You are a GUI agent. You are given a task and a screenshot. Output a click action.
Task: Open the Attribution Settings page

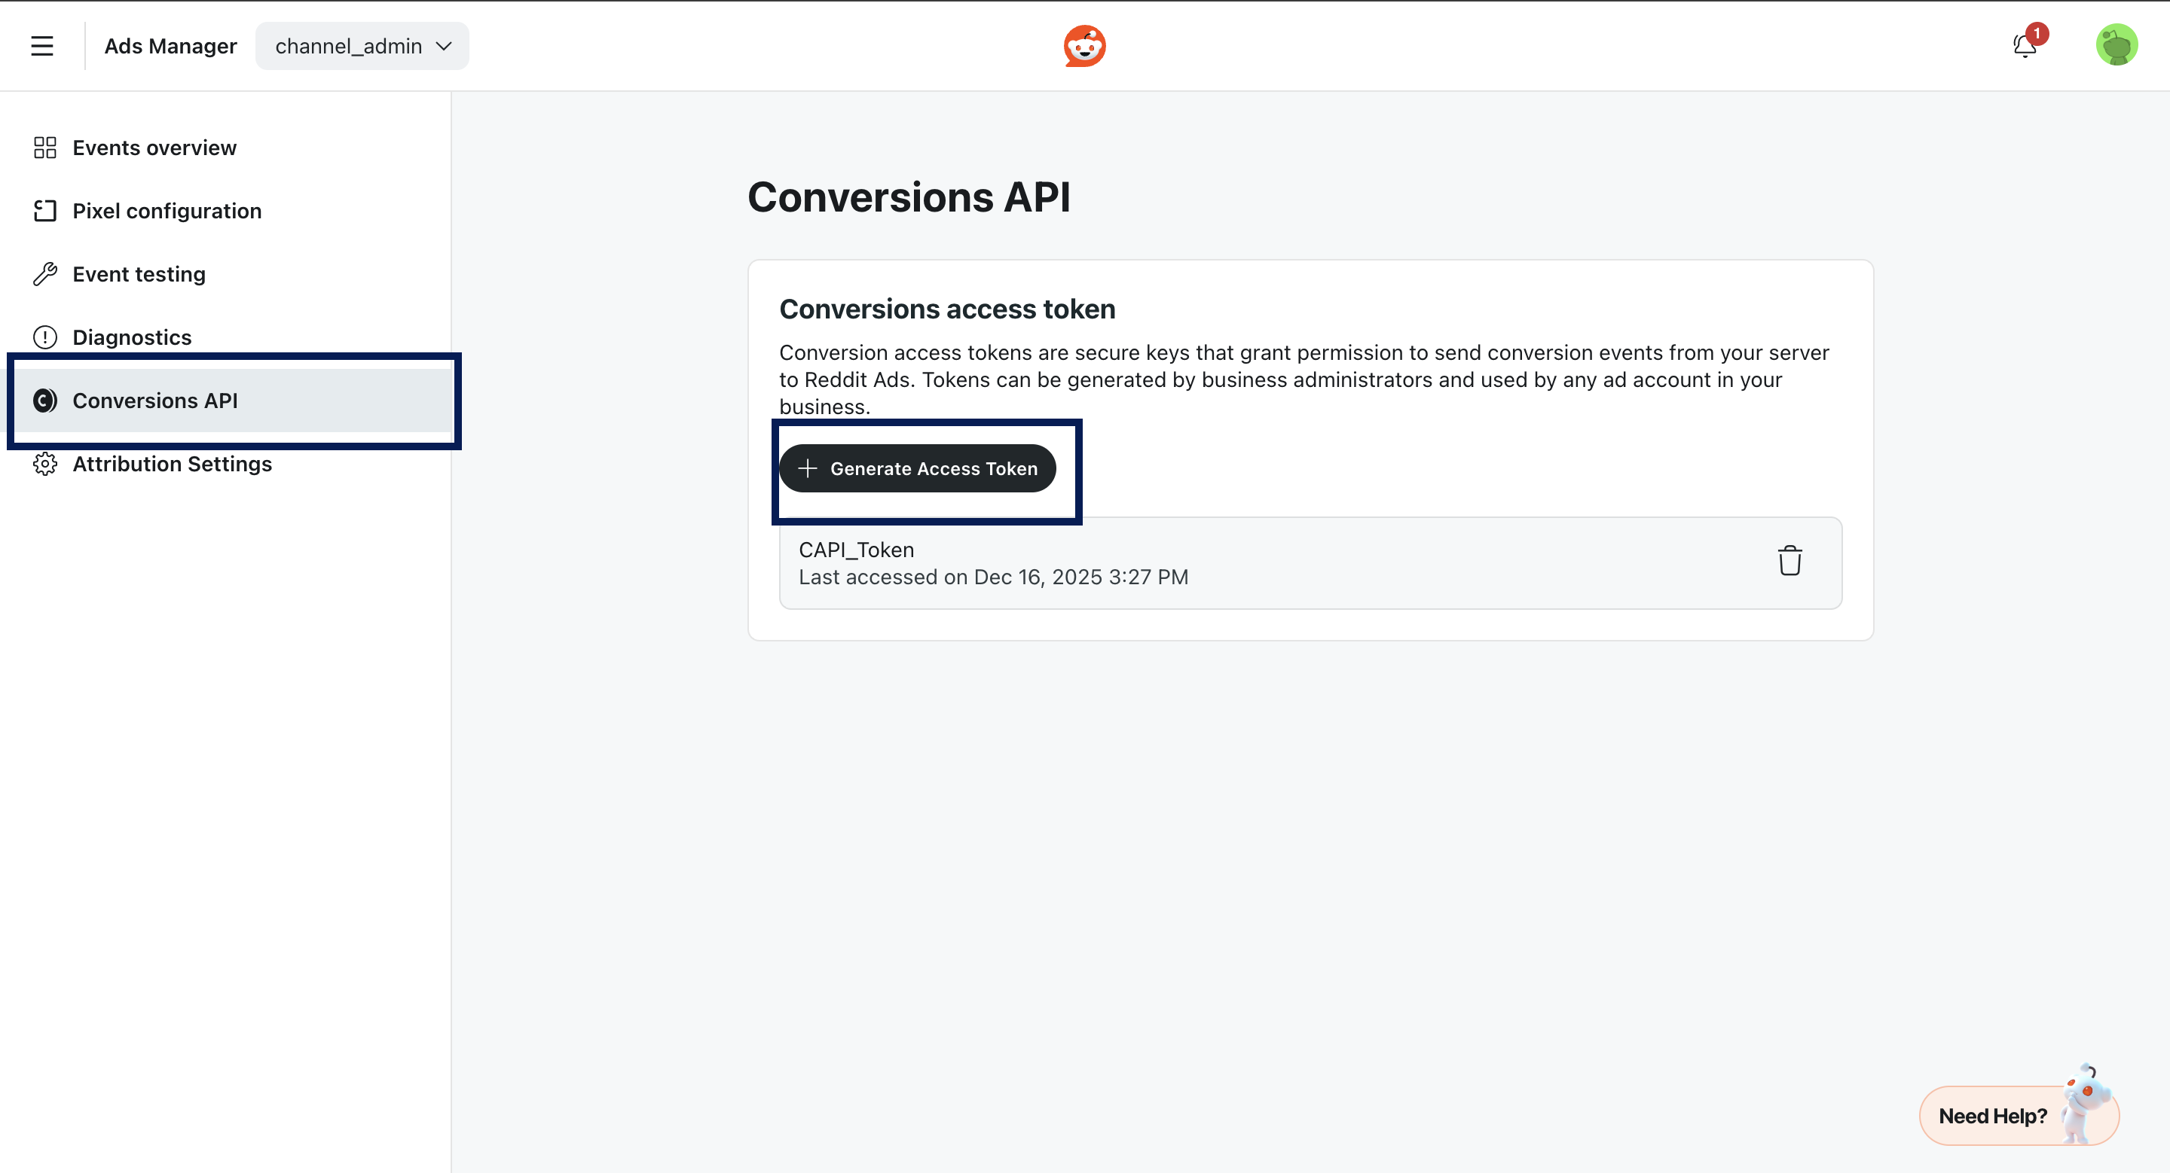(172, 464)
